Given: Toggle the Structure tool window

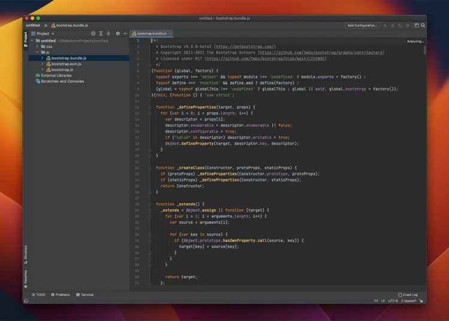Looking at the screenshot, I should click(x=25, y=254).
